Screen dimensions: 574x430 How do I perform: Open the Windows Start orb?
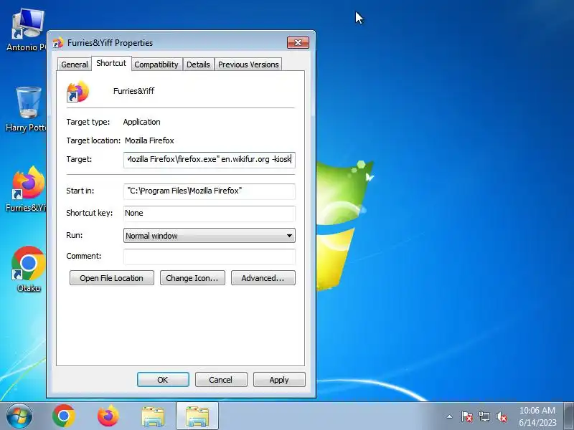point(19,416)
